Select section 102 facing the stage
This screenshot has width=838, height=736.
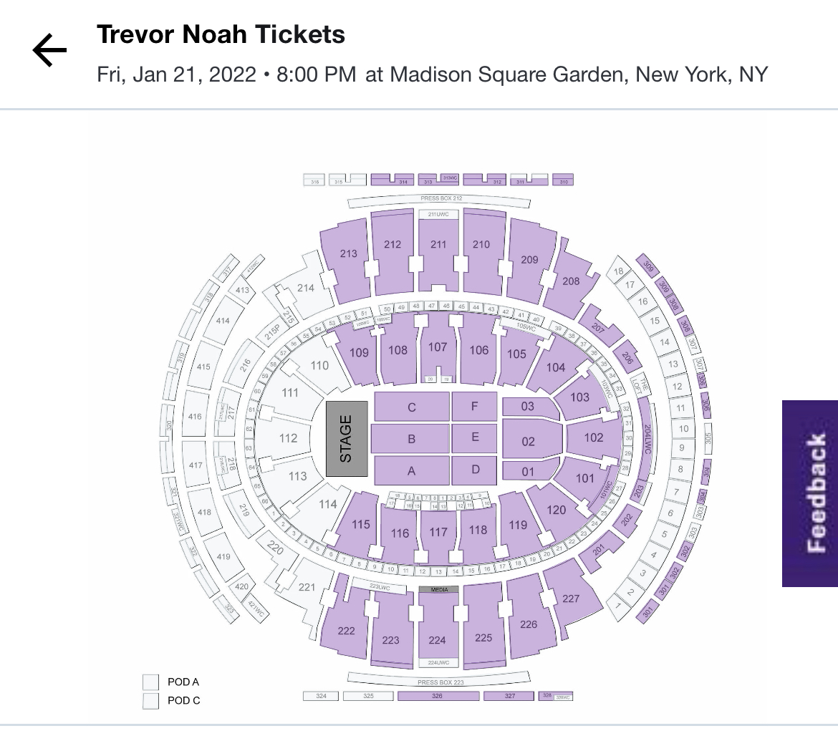click(x=593, y=437)
